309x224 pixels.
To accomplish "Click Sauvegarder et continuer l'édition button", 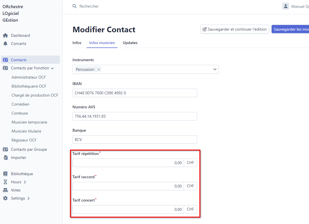I will point(235,29).
